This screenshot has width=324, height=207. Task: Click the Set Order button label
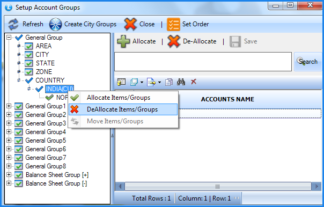click(x=195, y=24)
